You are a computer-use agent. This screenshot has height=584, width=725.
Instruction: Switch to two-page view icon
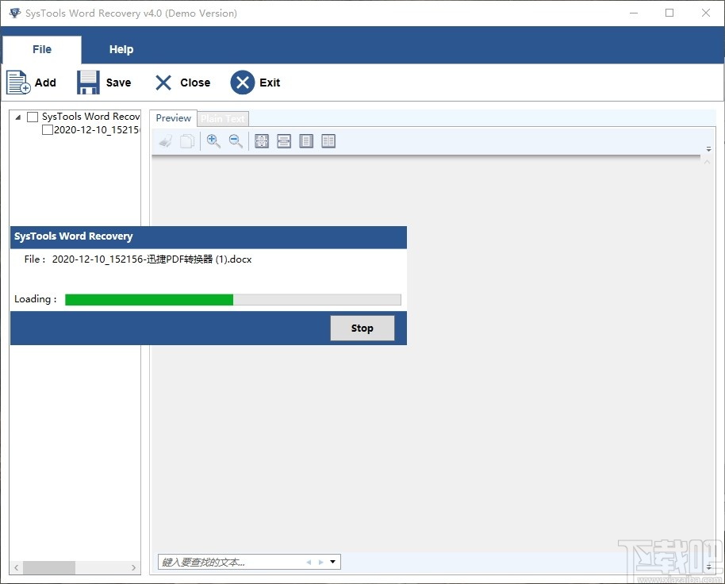tap(328, 140)
